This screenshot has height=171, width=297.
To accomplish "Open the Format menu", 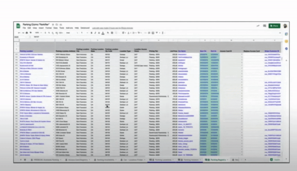I will [49, 28].
